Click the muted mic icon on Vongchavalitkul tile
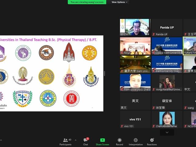This screenshot has width=196, height=147. point(153,89)
